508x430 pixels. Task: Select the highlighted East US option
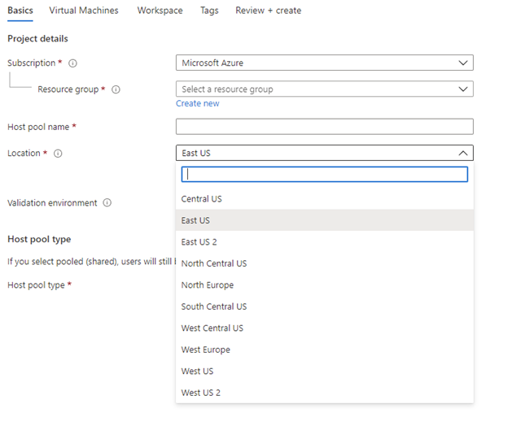point(325,220)
